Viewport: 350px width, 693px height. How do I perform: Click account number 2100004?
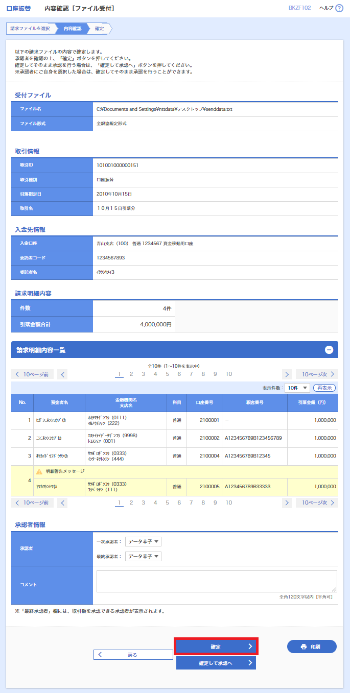coord(209,456)
